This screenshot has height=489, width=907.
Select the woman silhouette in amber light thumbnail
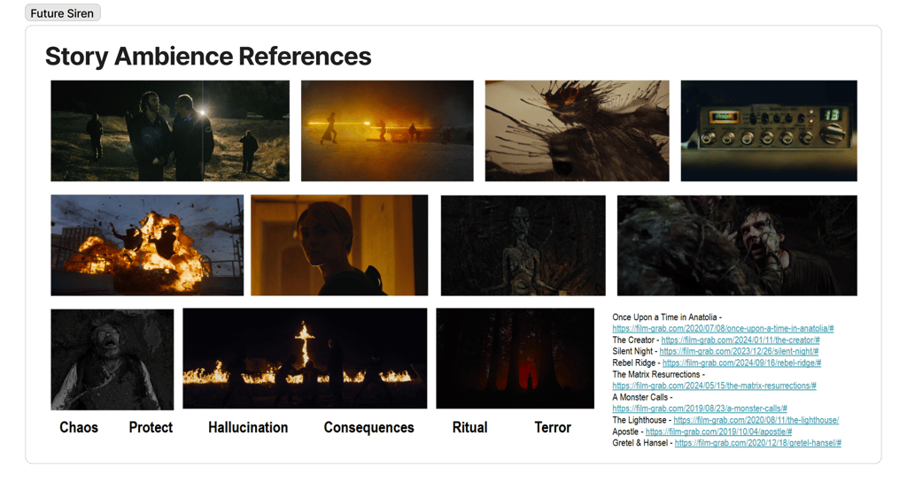pyautogui.click(x=339, y=245)
